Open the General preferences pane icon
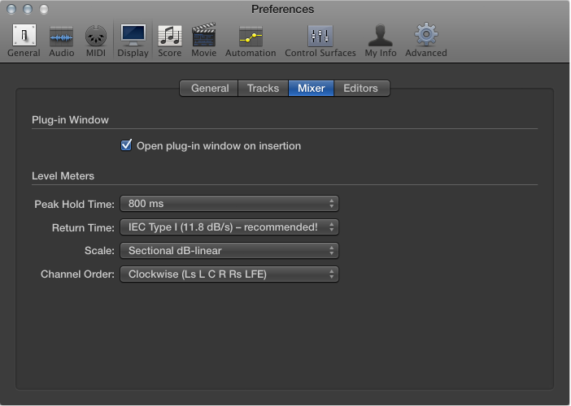Screen dimensions: 571x406 (24, 35)
